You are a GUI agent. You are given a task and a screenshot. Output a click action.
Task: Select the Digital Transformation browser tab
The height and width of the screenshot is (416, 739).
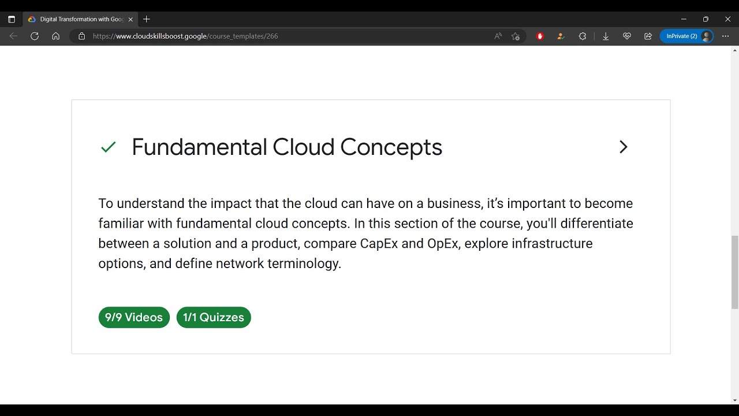[x=80, y=19]
